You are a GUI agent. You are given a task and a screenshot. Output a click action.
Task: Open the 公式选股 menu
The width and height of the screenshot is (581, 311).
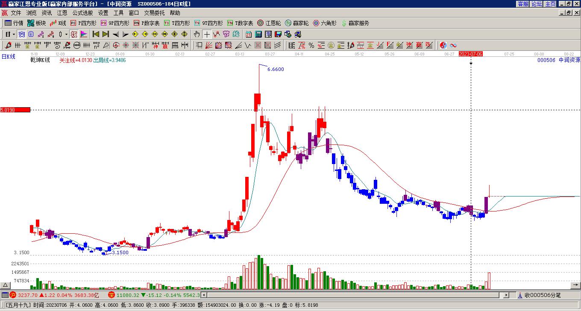point(82,13)
